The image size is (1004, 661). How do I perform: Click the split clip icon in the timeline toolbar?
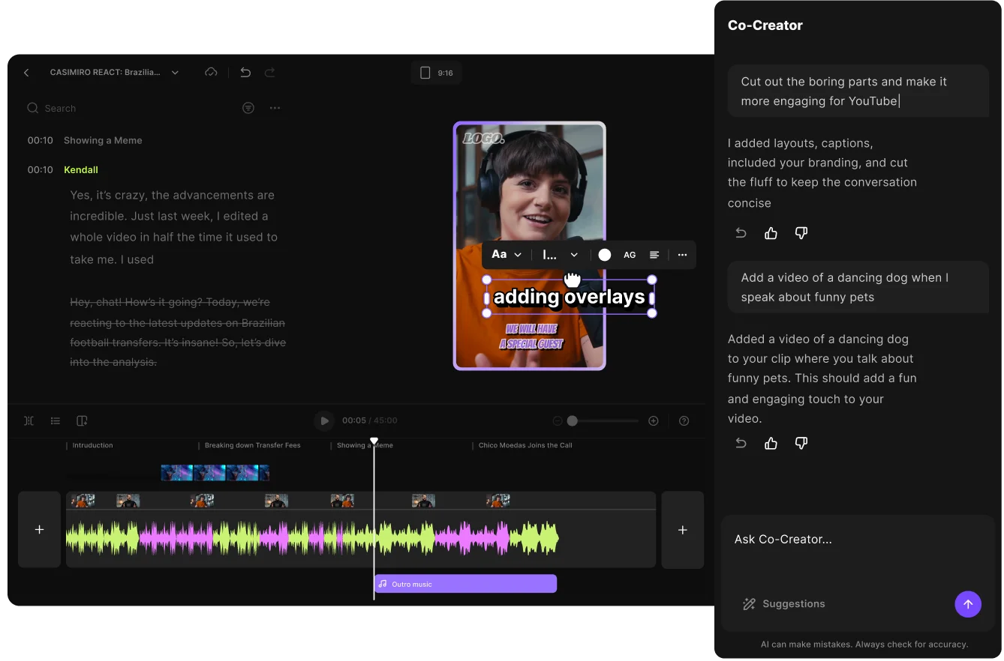pyautogui.click(x=29, y=420)
